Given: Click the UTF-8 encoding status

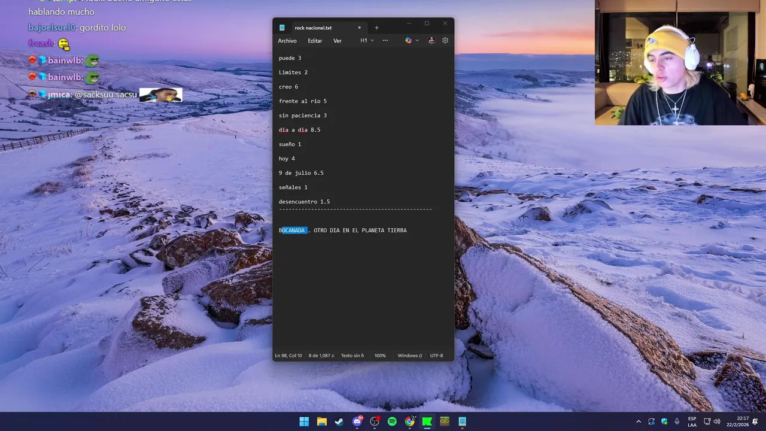Looking at the screenshot, I should point(436,356).
